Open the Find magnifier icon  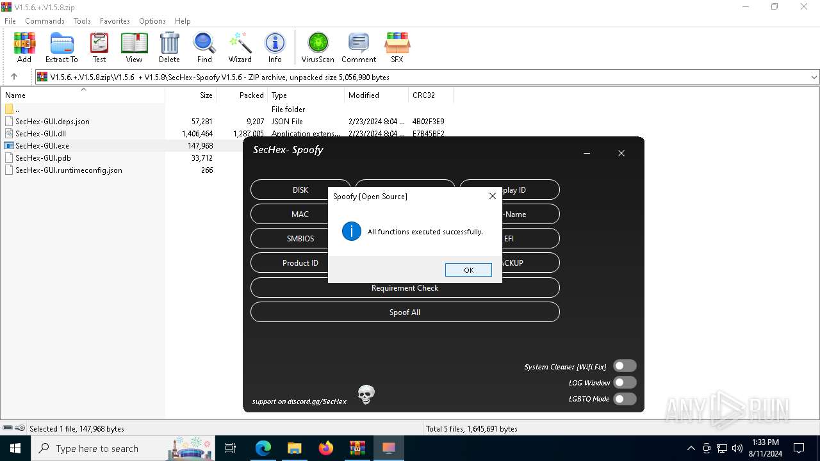(204, 48)
